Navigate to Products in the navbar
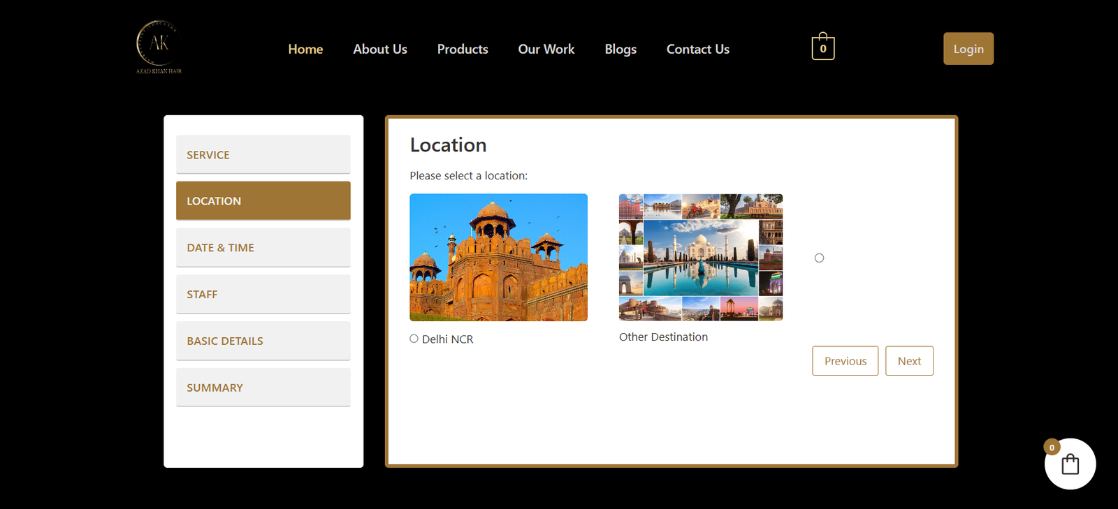The width and height of the screenshot is (1118, 509). pos(463,49)
